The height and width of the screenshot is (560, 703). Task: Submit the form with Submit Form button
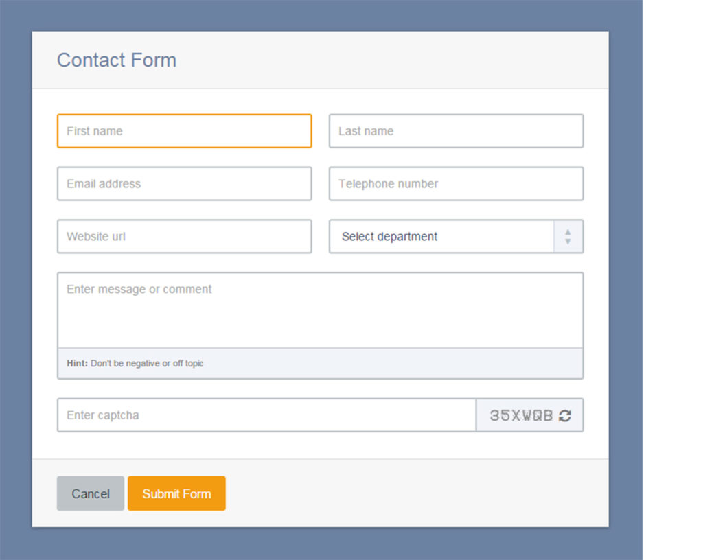pos(176,493)
